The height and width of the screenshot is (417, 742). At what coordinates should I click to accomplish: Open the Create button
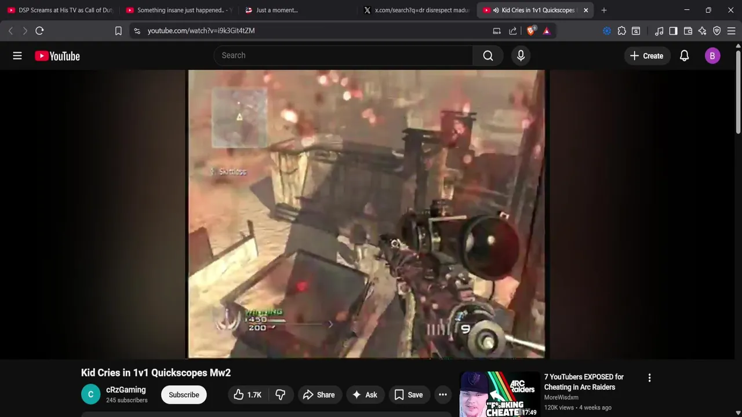(646, 56)
